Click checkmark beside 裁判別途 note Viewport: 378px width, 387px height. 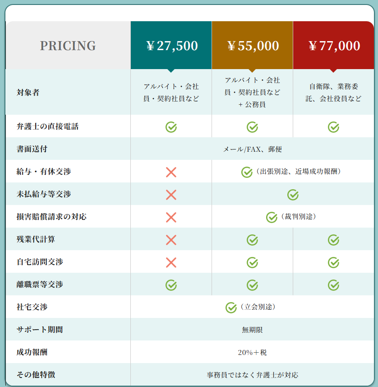click(x=272, y=217)
